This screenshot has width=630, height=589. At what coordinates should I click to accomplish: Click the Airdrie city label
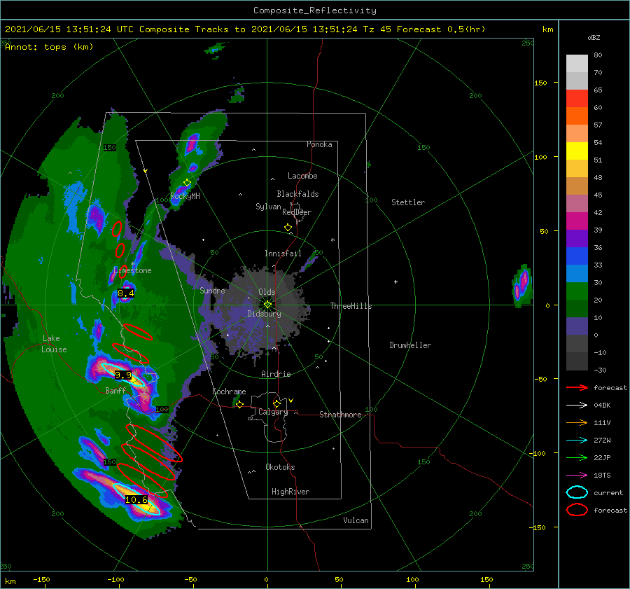coord(276,374)
